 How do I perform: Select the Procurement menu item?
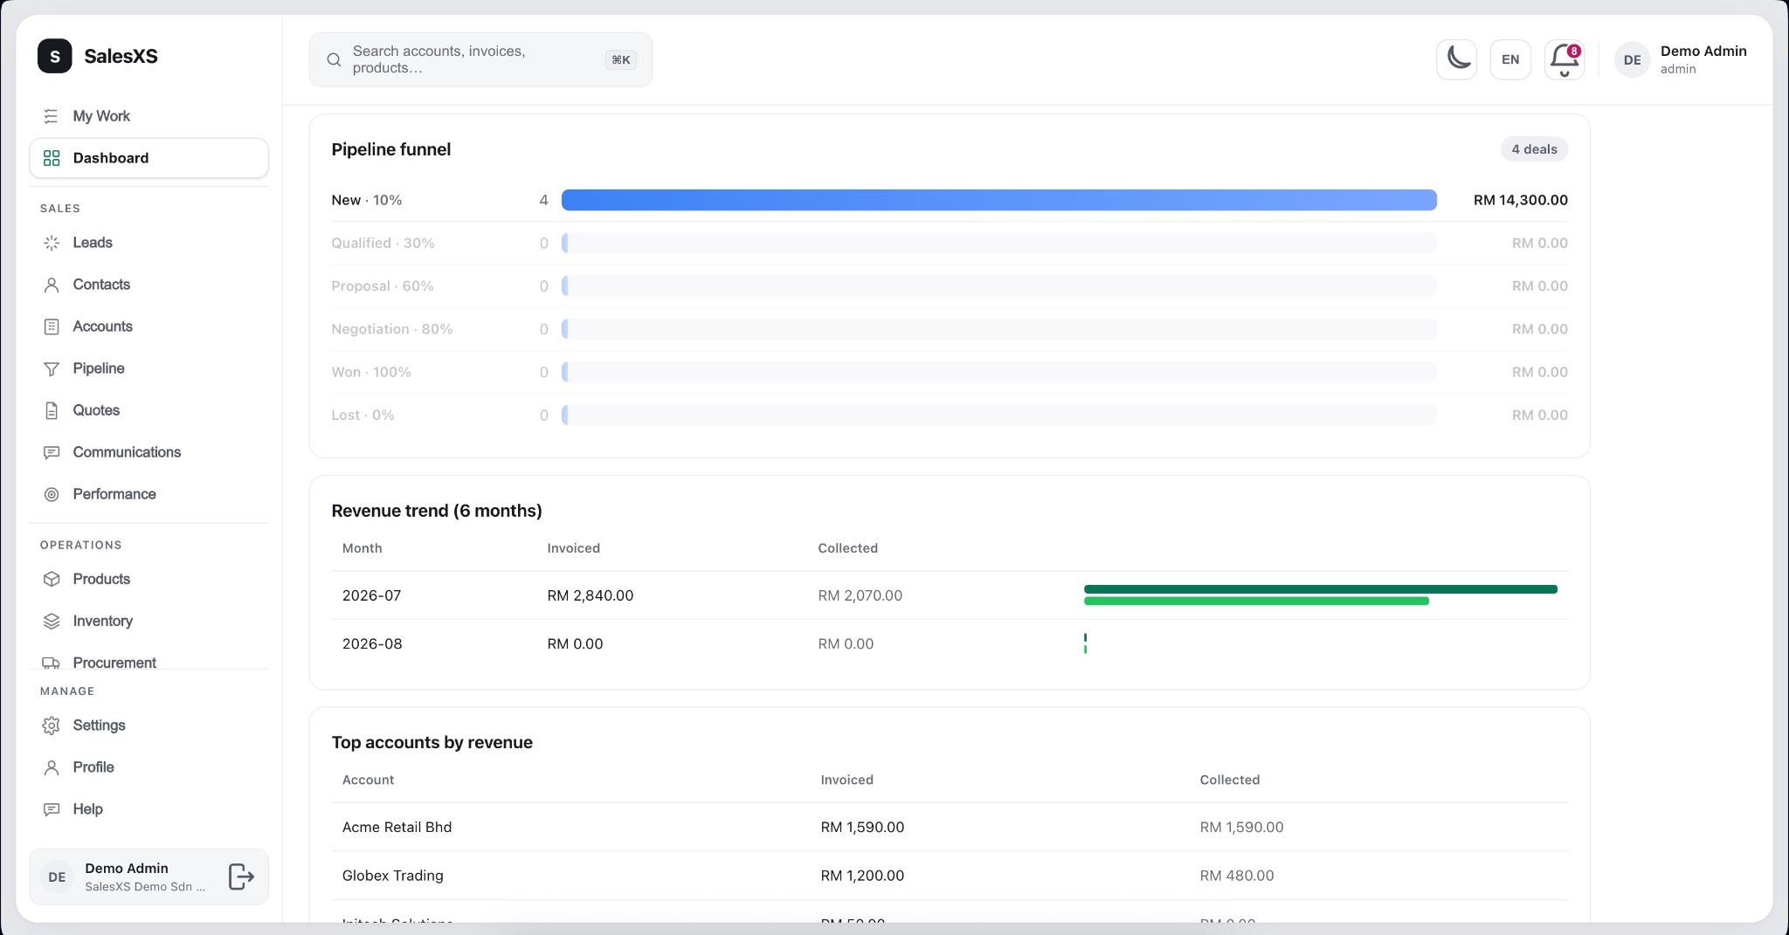[149, 663]
